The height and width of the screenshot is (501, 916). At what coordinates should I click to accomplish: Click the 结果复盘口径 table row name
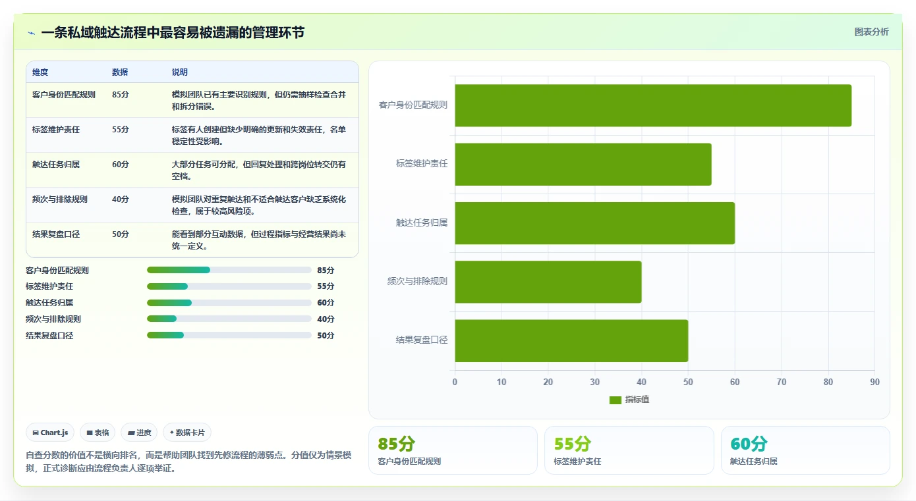pyautogui.click(x=56, y=234)
